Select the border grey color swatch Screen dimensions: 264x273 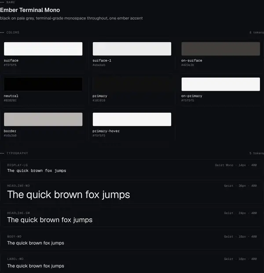pyautogui.click(x=43, y=119)
